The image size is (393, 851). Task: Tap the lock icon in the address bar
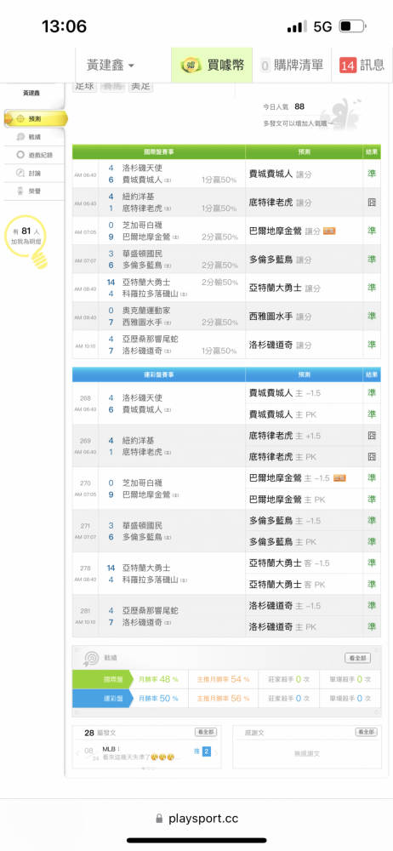[x=159, y=818]
